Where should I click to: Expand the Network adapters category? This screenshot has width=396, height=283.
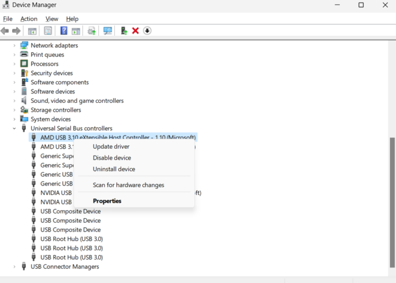point(14,45)
